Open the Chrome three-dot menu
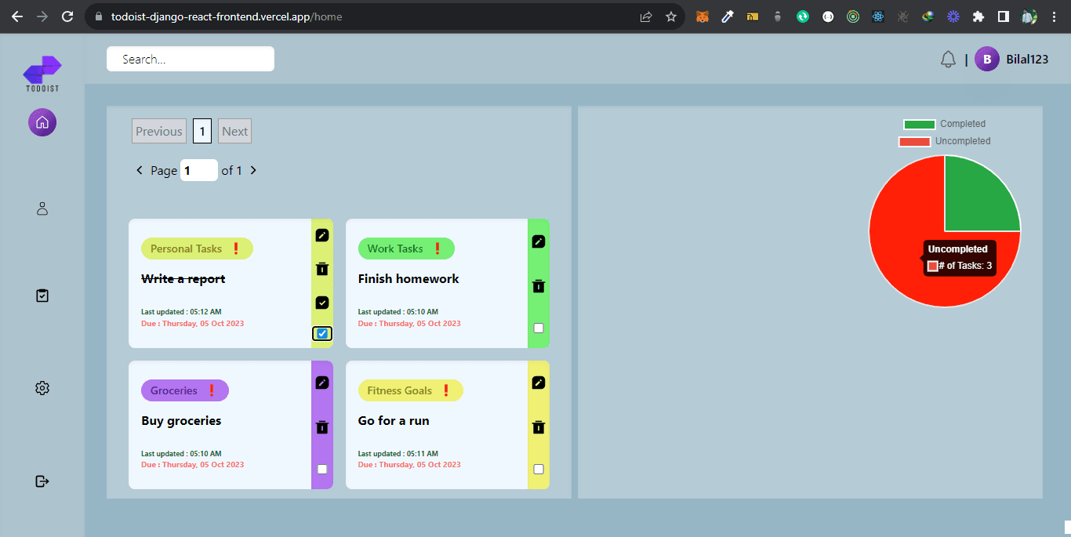 point(1053,16)
